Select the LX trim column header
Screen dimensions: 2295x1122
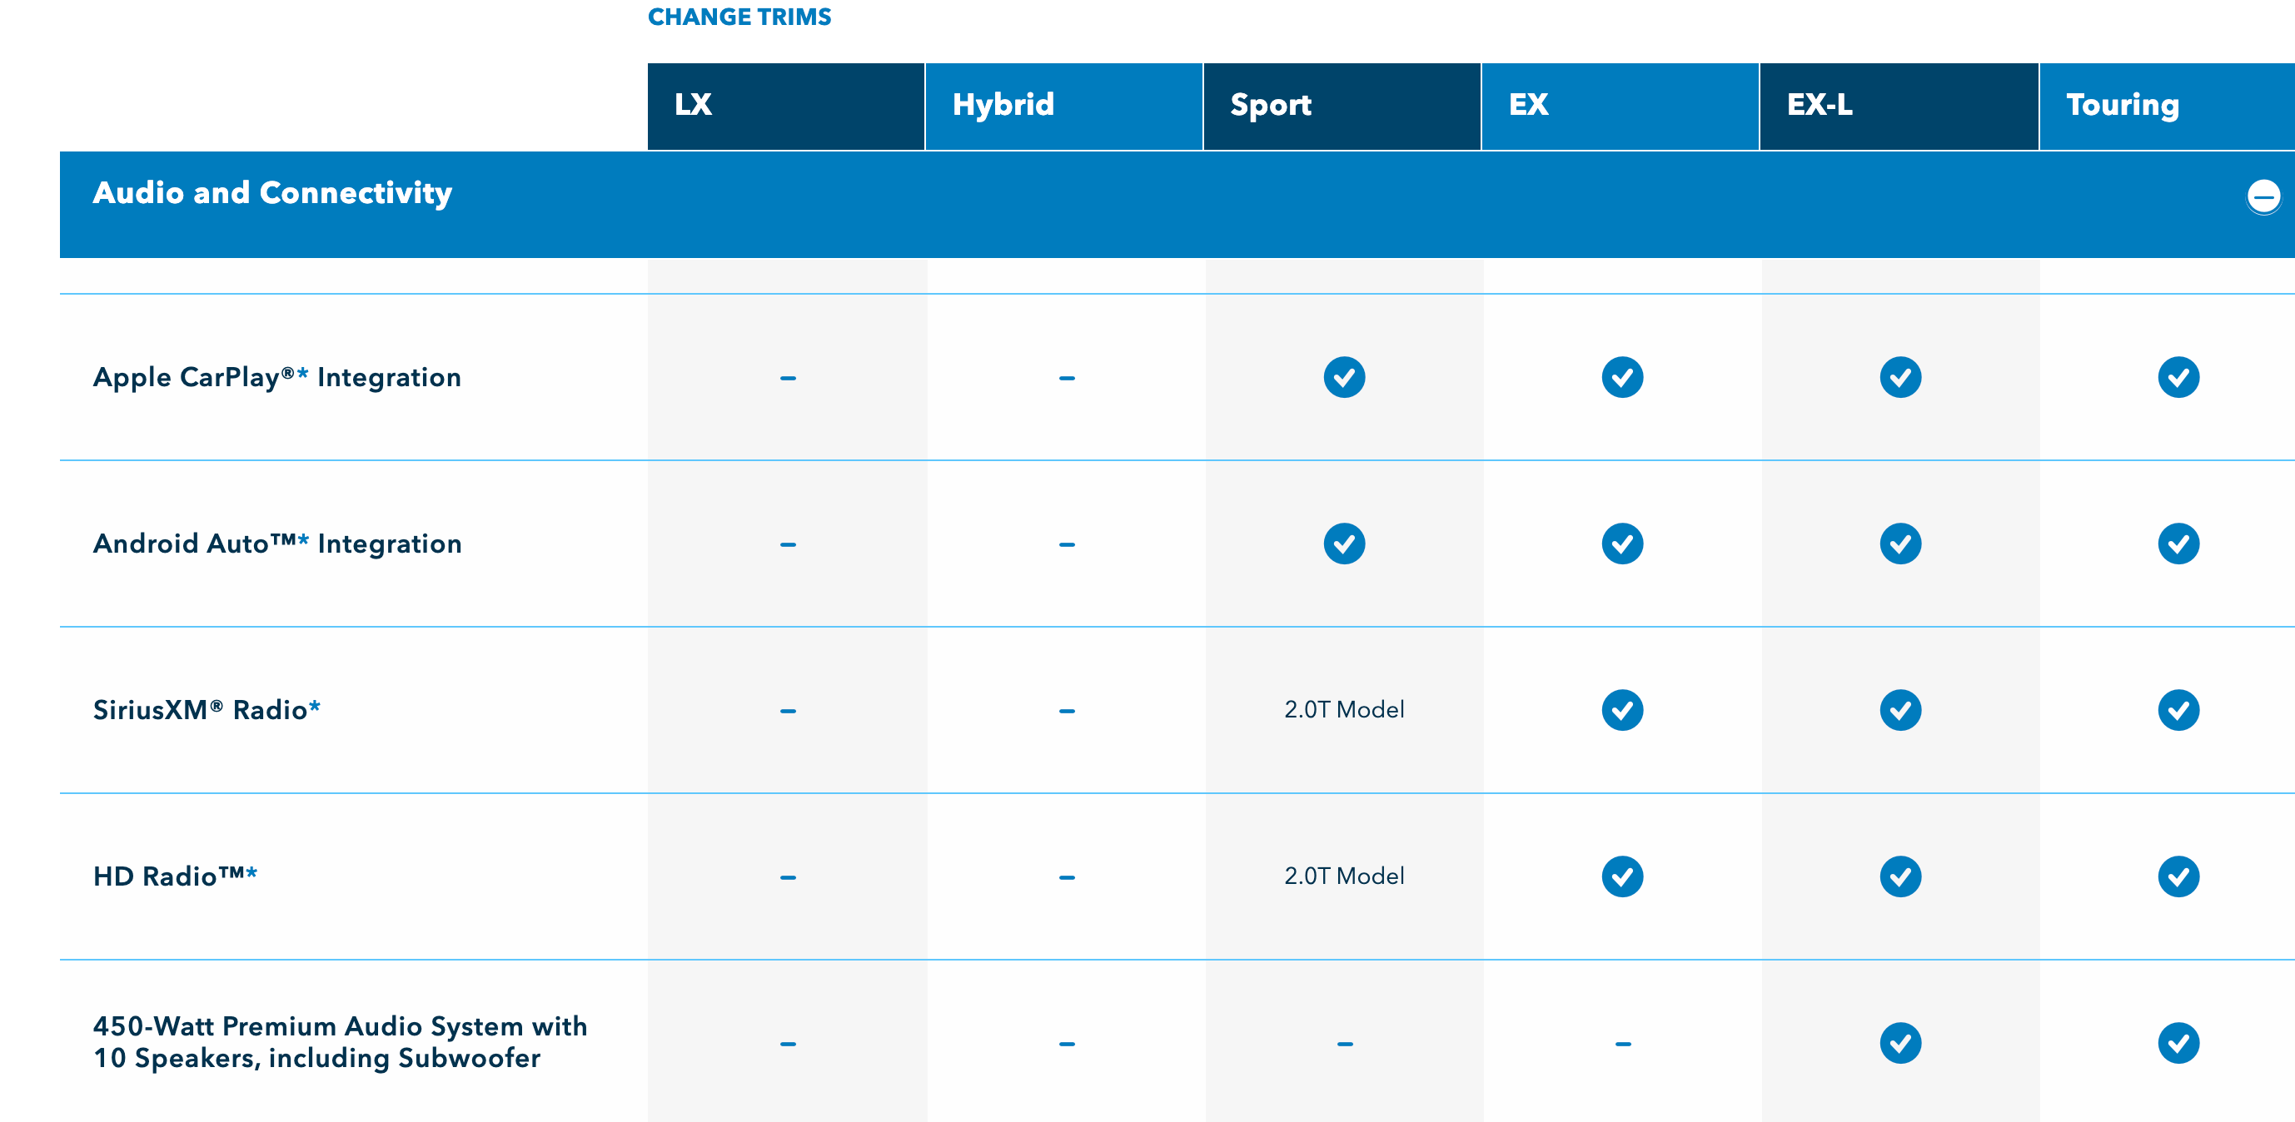785,106
